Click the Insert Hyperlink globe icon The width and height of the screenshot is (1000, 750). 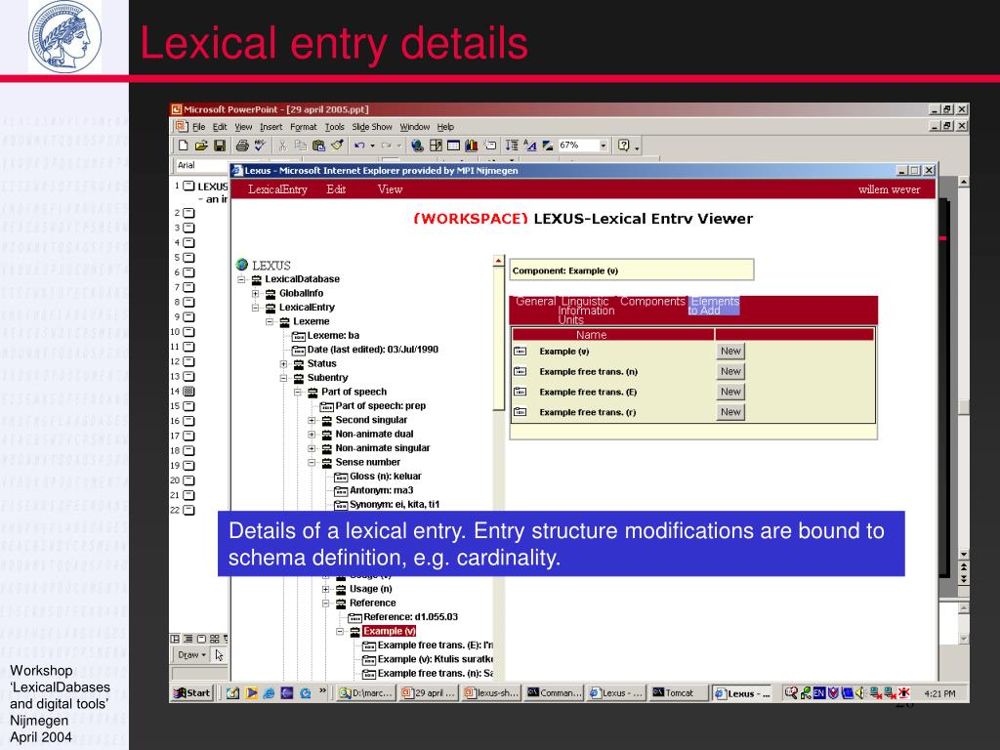click(417, 146)
